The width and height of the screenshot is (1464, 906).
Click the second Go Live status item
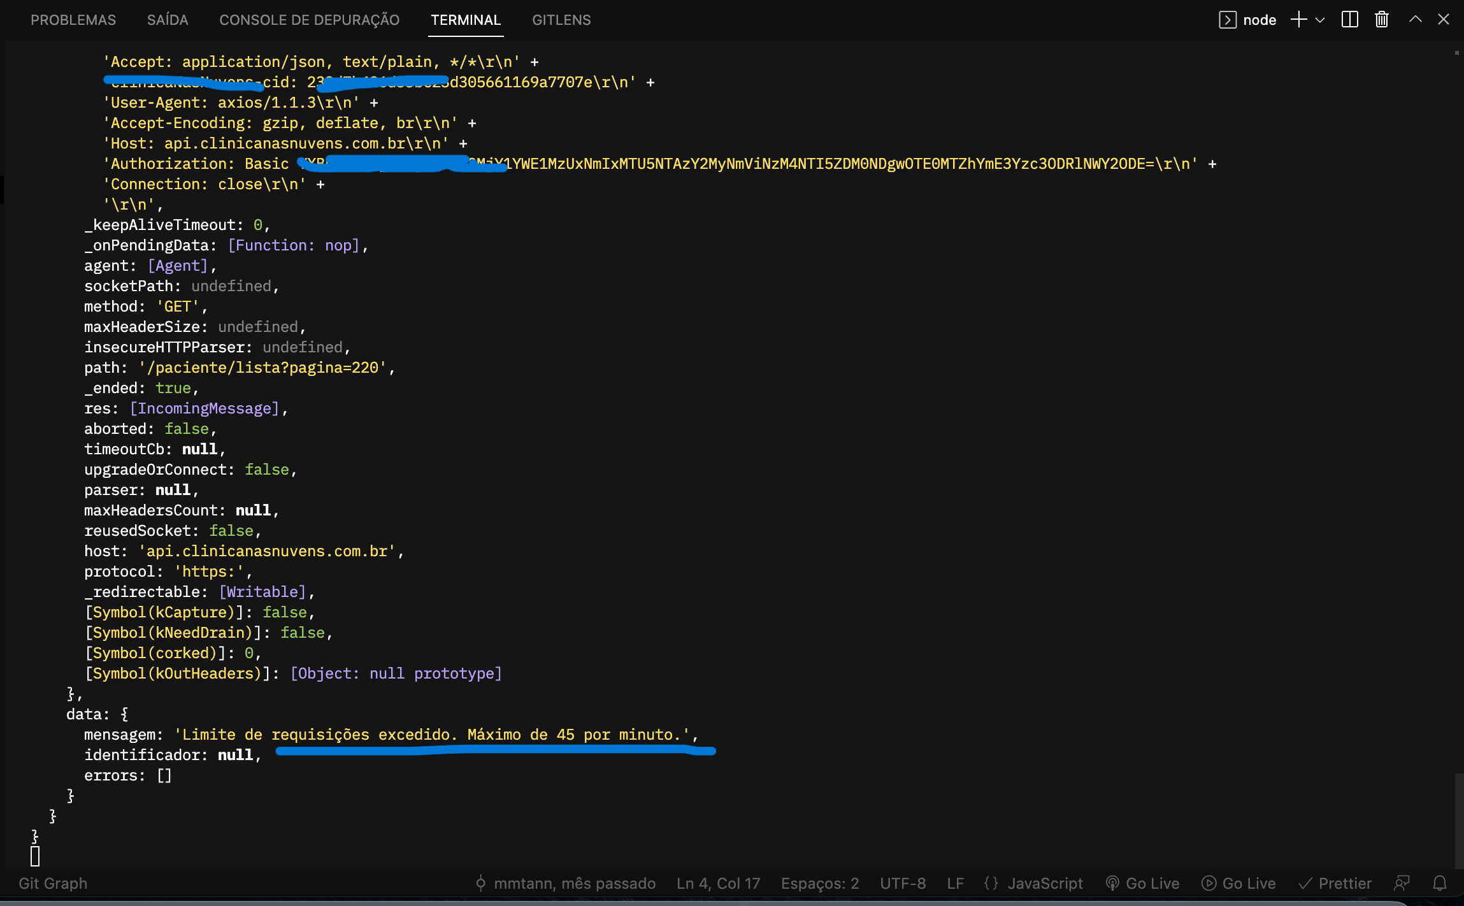tap(1238, 883)
